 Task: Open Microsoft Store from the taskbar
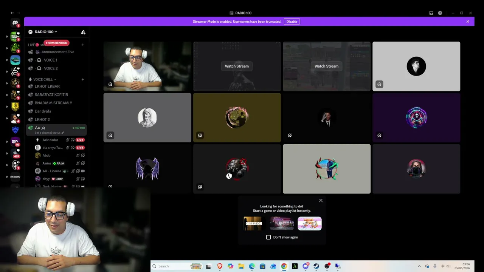[x=262, y=266]
